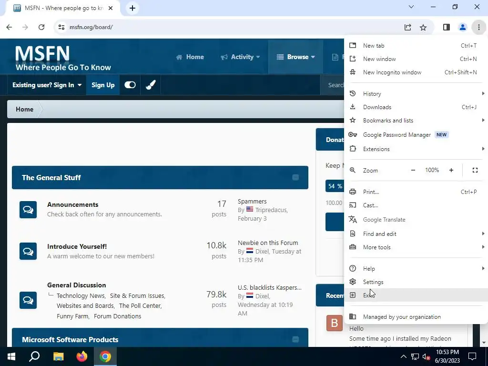The width and height of the screenshot is (488, 366).
Task: Toggle the forum light/dark theme switch
Action: click(130, 85)
